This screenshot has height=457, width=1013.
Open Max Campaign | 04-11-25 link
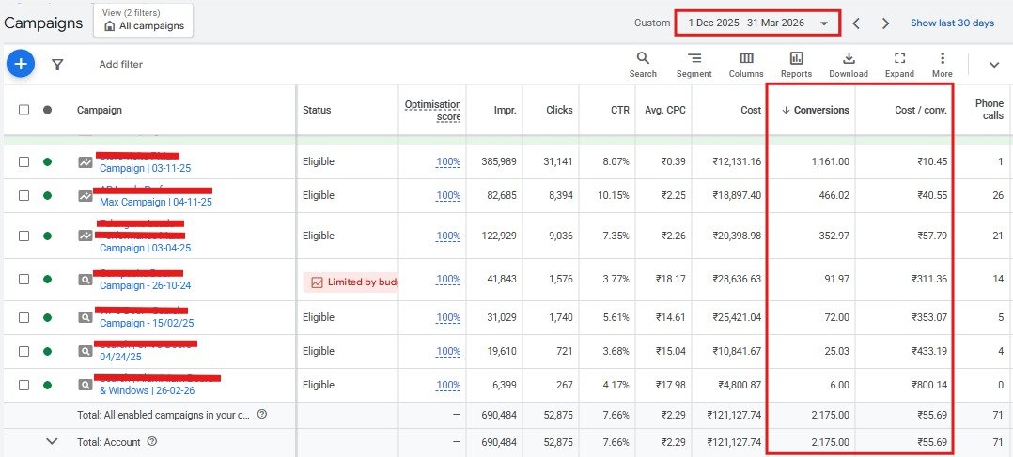[155, 202]
